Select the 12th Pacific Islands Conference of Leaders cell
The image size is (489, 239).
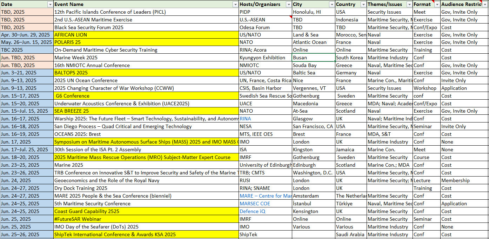(146, 12)
